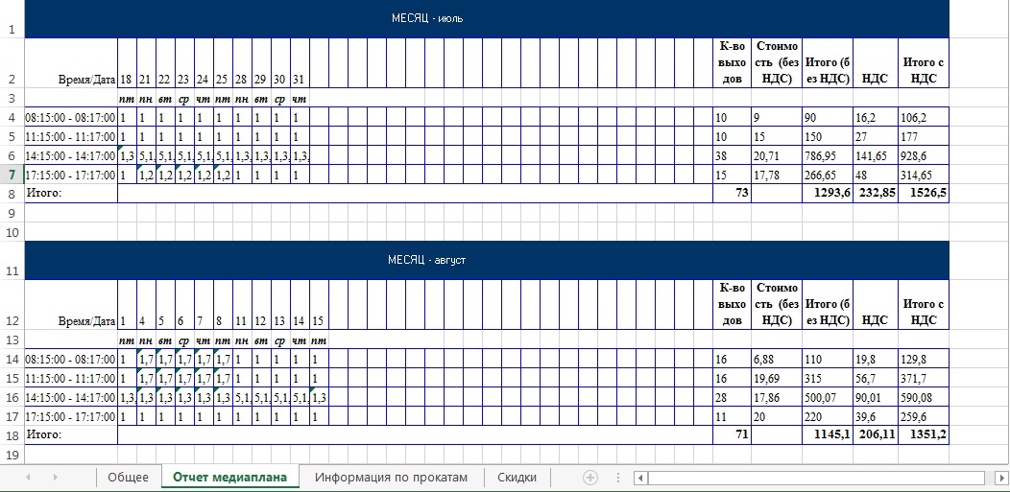Select July date cell 31
Screen dimensions: 1010x492
coord(300,63)
